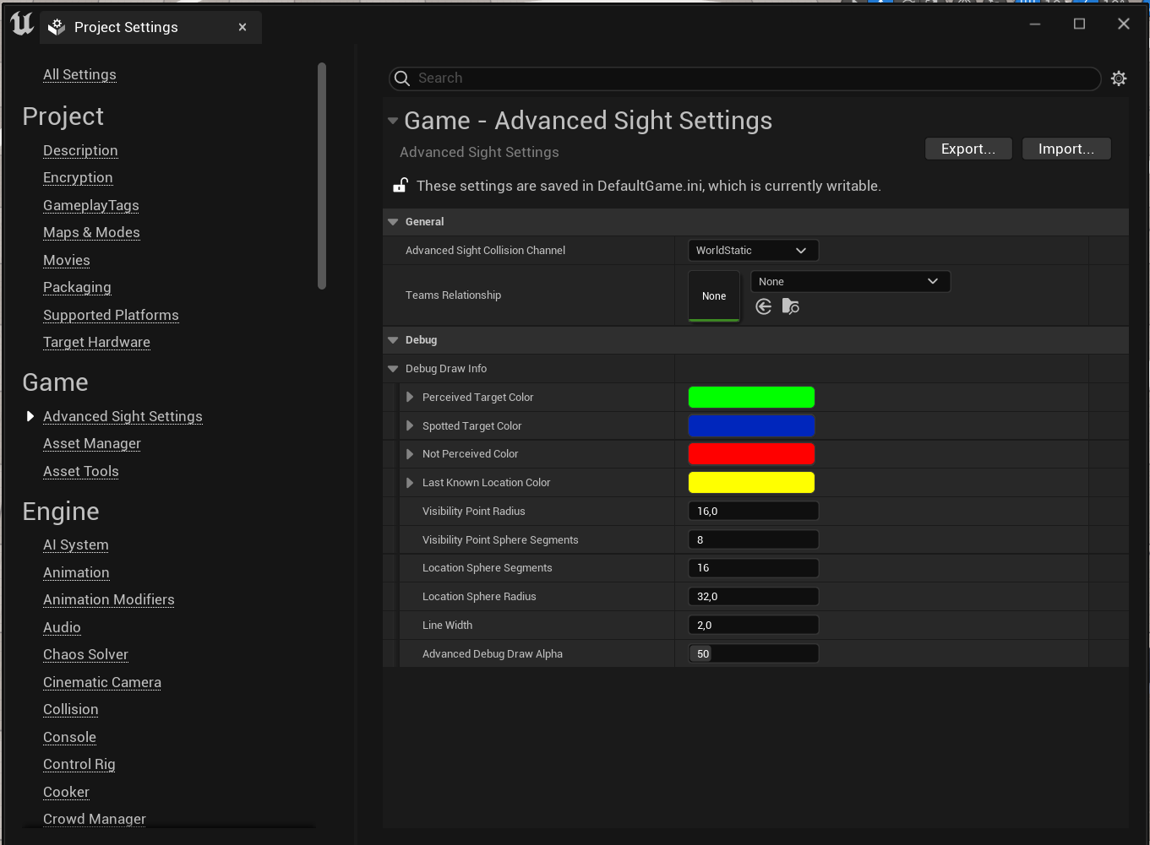
Task: Expand Not Perceived Color row
Action: pos(410,454)
